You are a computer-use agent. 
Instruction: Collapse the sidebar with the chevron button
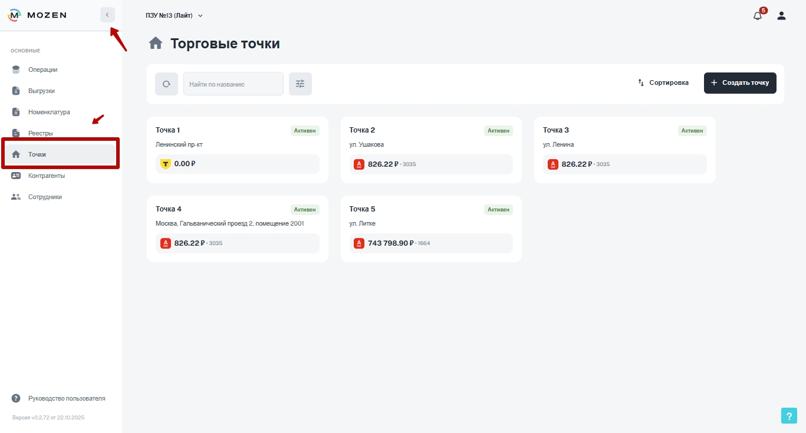(107, 15)
